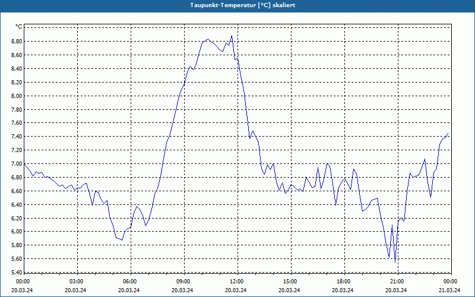Click the 6,60 y-axis label

(x=17, y=191)
